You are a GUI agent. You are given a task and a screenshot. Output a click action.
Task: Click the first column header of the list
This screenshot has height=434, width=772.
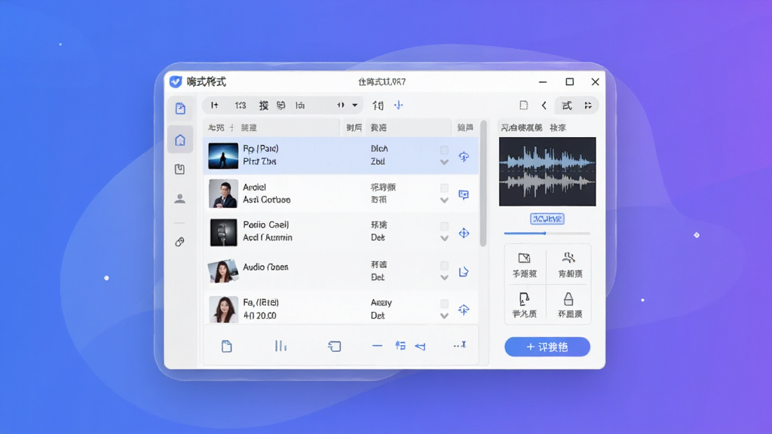tap(271, 128)
